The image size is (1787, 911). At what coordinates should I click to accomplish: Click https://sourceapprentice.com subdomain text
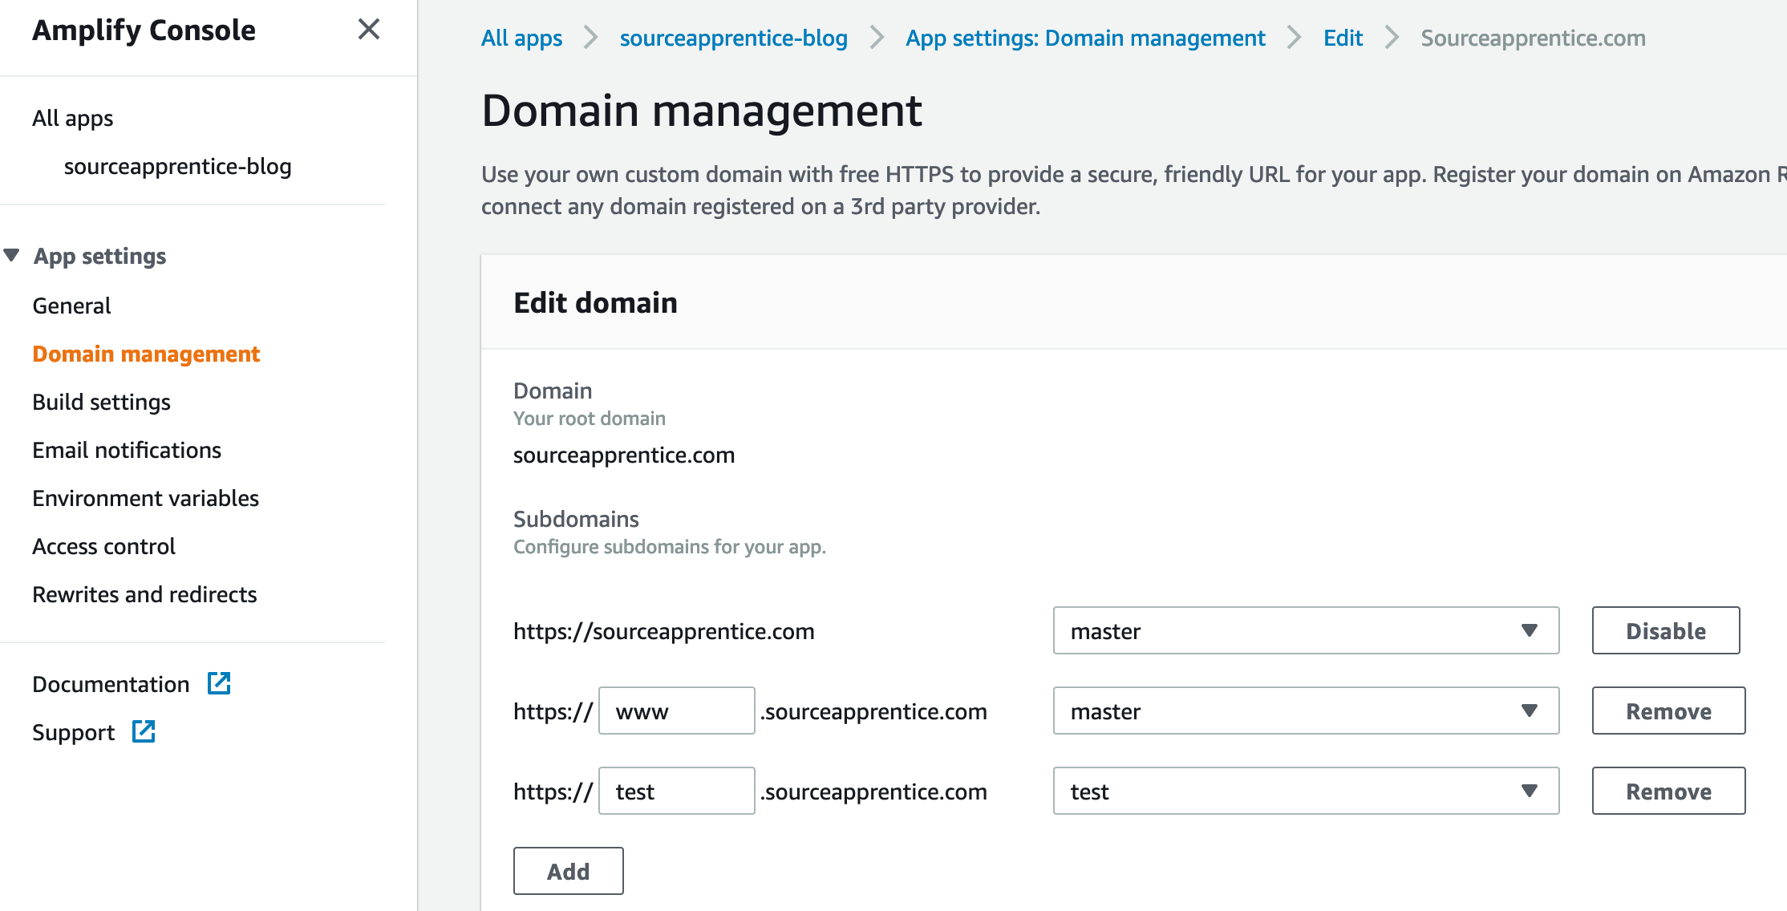(x=664, y=631)
